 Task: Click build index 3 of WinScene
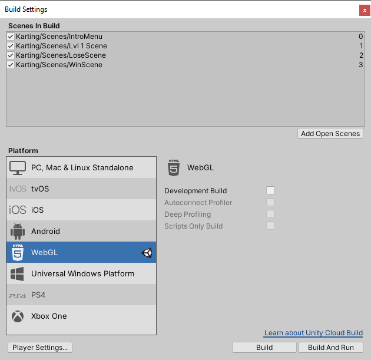pos(360,65)
